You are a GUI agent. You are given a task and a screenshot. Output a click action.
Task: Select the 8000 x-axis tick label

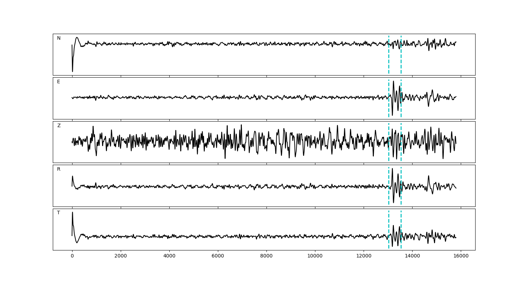[266, 256]
